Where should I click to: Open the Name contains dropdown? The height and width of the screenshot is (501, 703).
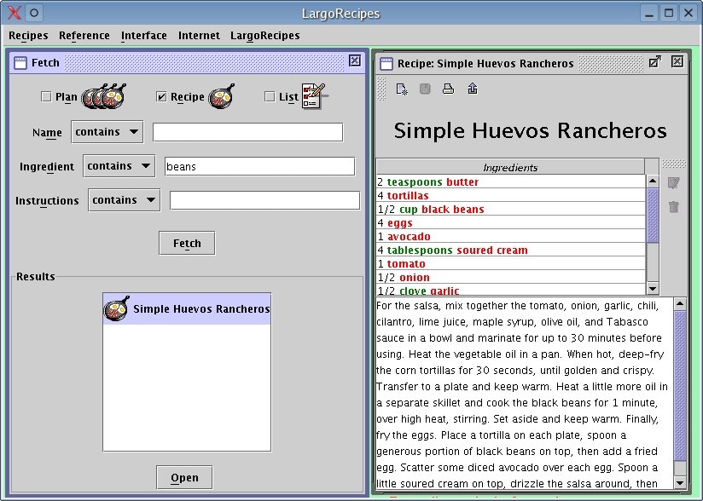pyautogui.click(x=107, y=132)
